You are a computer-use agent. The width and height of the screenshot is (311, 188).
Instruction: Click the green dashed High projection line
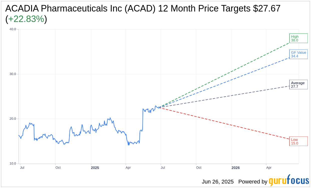[225, 75]
